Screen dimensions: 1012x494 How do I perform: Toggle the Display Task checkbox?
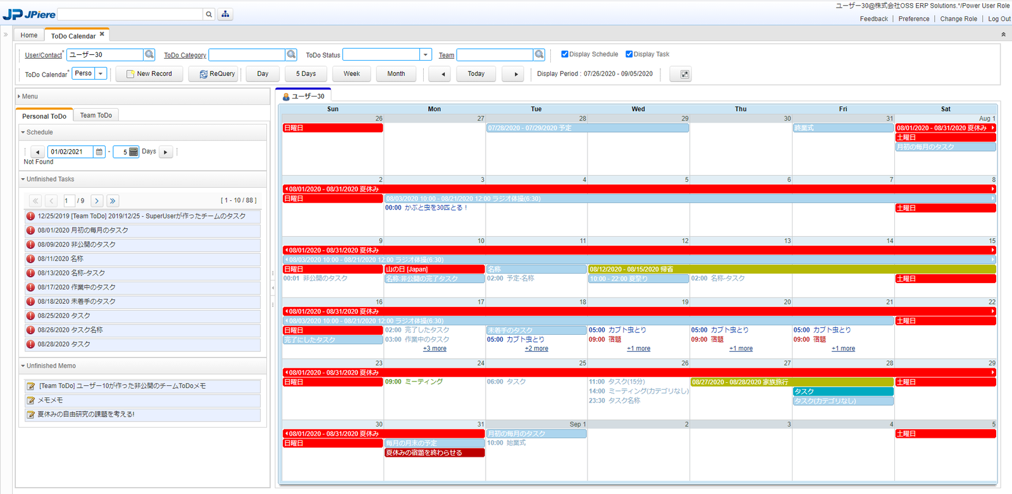coord(629,54)
